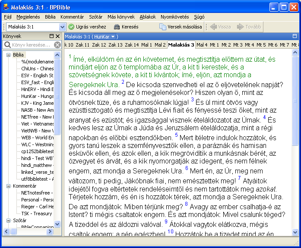Open the Fájl menu
301x248 pixels.
[8, 17]
